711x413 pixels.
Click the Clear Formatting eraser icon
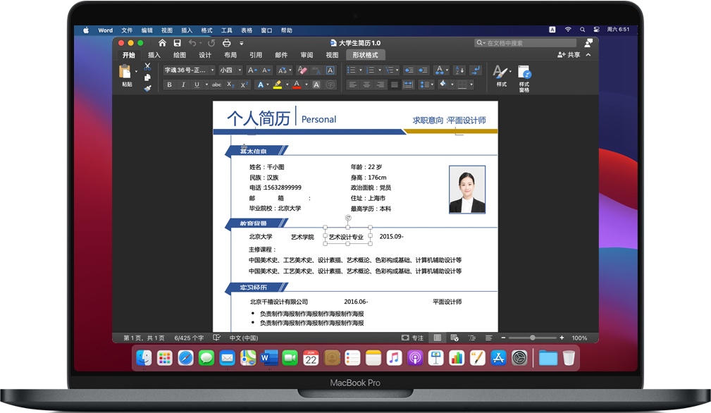click(x=302, y=70)
